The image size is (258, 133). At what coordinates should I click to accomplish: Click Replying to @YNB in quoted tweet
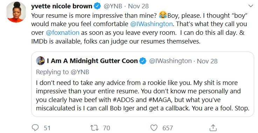click(x=63, y=72)
